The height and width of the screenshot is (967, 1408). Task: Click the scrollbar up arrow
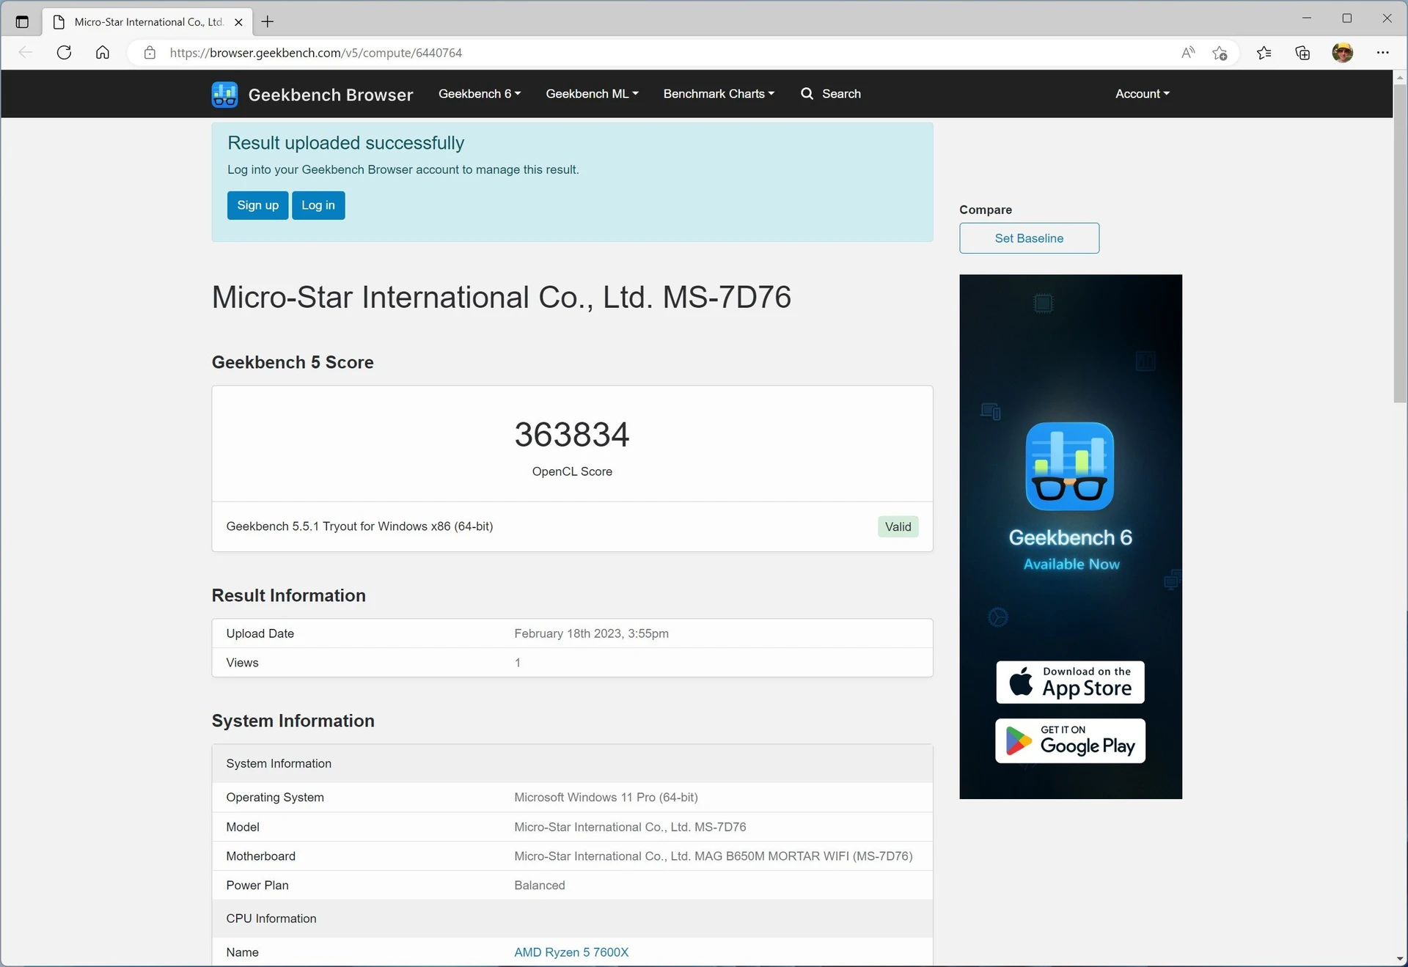[x=1400, y=77]
